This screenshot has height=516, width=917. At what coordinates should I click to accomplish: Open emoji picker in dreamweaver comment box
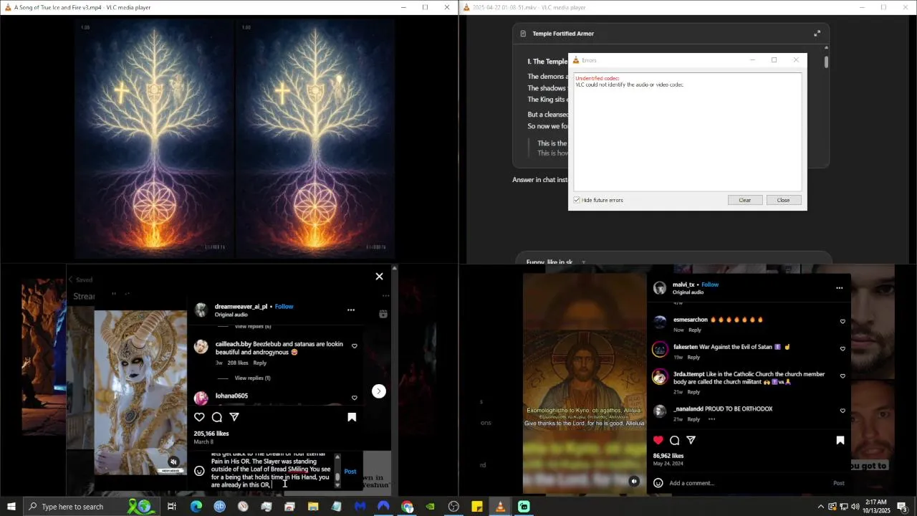(x=199, y=471)
